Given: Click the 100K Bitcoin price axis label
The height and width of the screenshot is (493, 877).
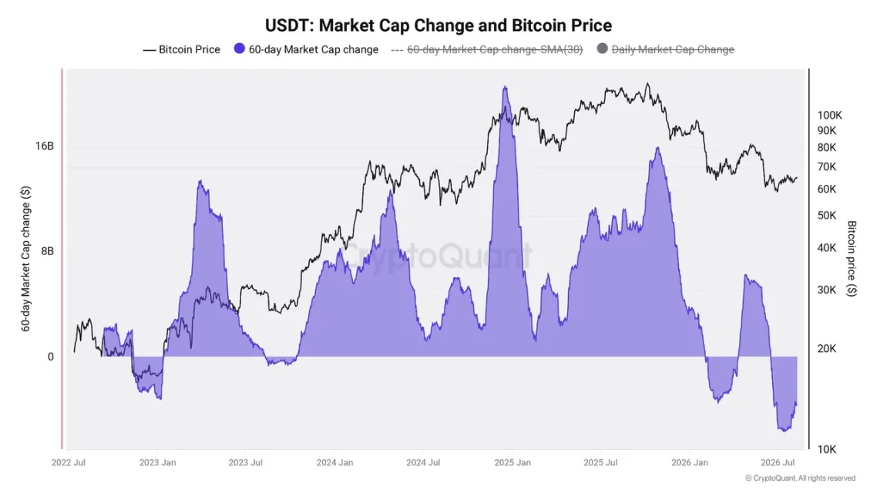Looking at the screenshot, I should point(829,115).
